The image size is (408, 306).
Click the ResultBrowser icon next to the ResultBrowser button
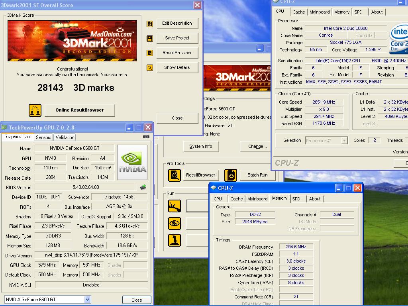(x=150, y=53)
